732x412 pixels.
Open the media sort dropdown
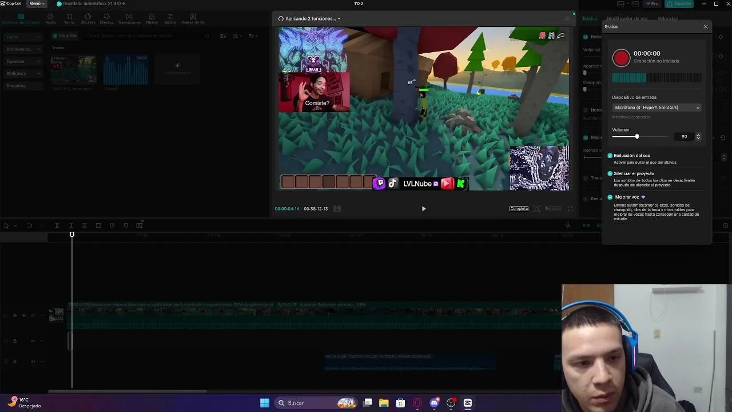pyautogui.click(x=237, y=35)
